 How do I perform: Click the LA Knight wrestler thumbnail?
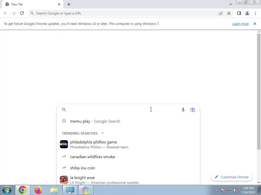point(64,180)
